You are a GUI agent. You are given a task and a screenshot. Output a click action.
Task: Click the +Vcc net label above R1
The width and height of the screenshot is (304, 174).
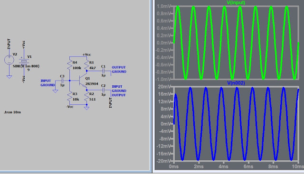point(86,55)
